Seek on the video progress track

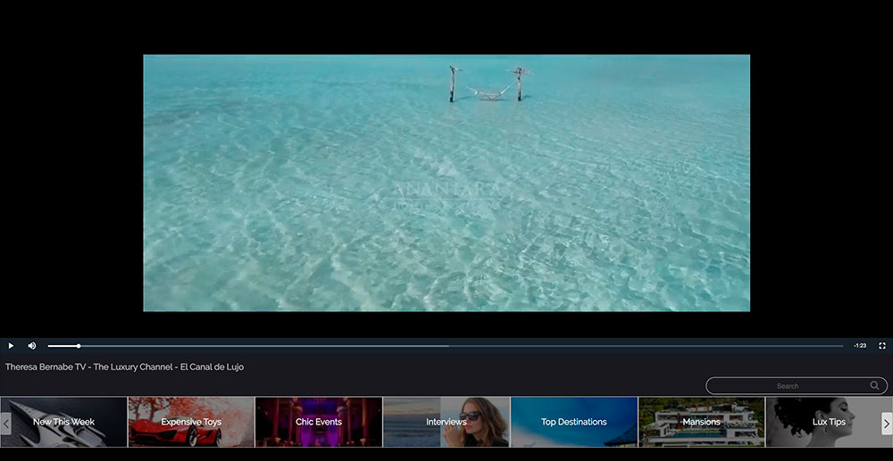(446, 346)
